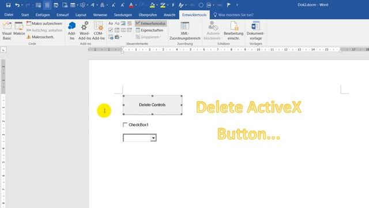Insert a combo box content control
This screenshot has width=369, height=208.
[x=117, y=30]
